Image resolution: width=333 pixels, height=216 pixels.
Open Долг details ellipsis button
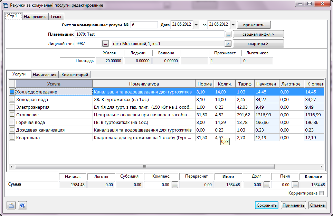[267, 185]
